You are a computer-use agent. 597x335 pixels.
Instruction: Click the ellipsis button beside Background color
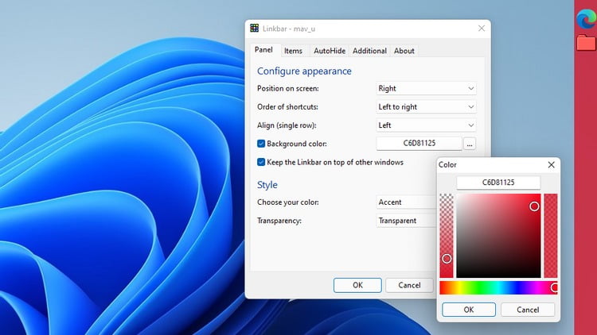pyautogui.click(x=470, y=144)
